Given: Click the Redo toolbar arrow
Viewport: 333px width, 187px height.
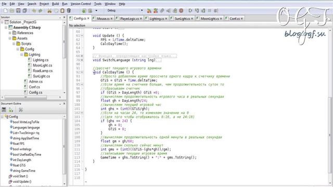Looking at the screenshot, I should 41,10.
